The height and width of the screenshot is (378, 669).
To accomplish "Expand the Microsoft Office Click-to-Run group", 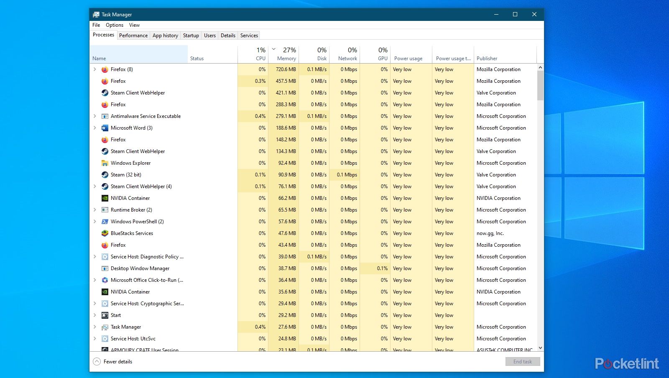I will coord(95,280).
